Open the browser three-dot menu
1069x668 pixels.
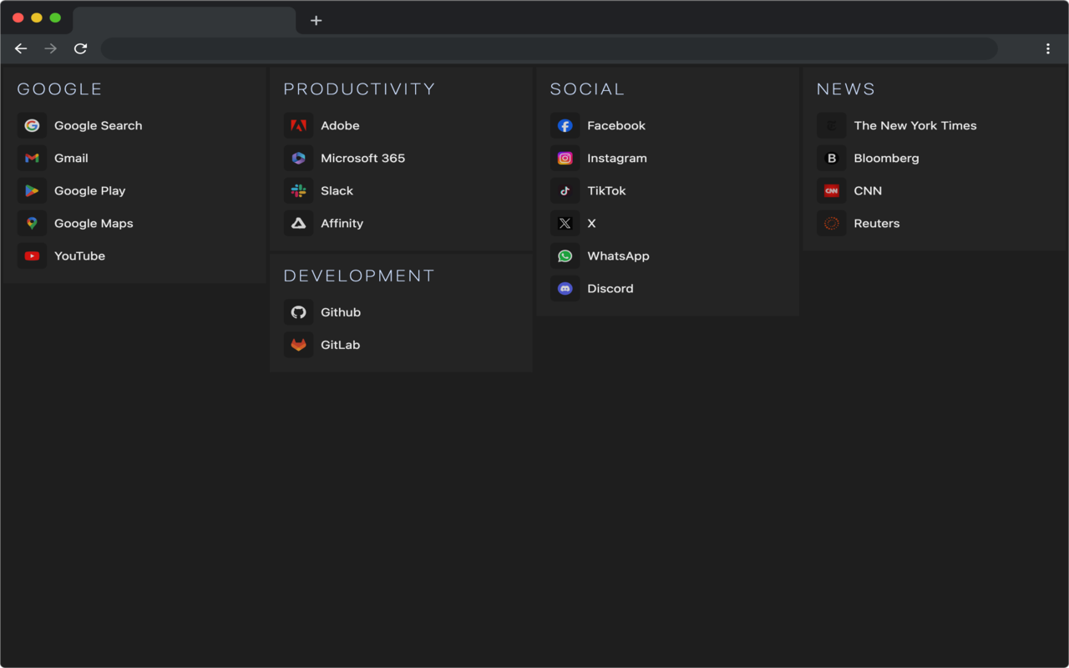coord(1047,49)
